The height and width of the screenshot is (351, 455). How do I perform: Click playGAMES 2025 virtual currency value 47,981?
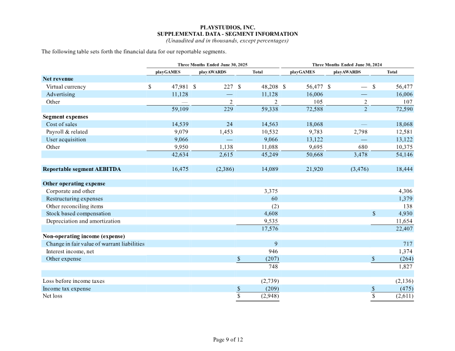coord(180,87)
